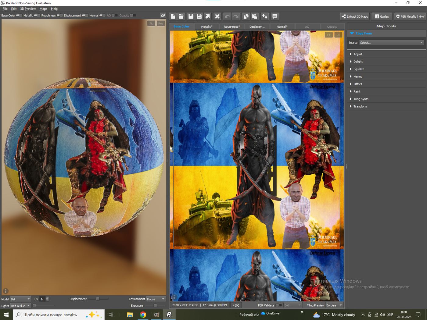Click the Guides button
The width and height of the screenshot is (427, 320).
click(382, 16)
